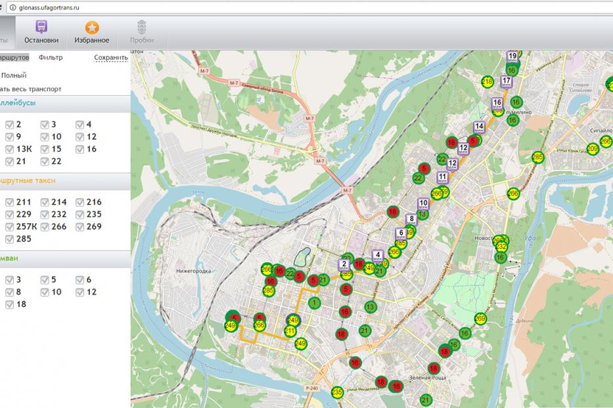Click yellow vehicle marker 235 near Р-240
Screen dimensions: 613x408
tap(337, 392)
